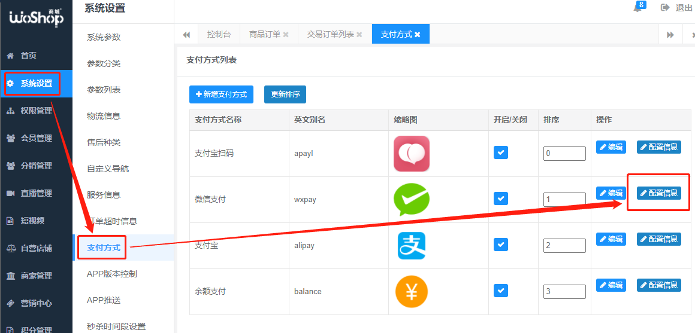Screen dimensions: 695x333
Task: Click the hierarchy icon beside 权限管理
Action: (x=11, y=111)
